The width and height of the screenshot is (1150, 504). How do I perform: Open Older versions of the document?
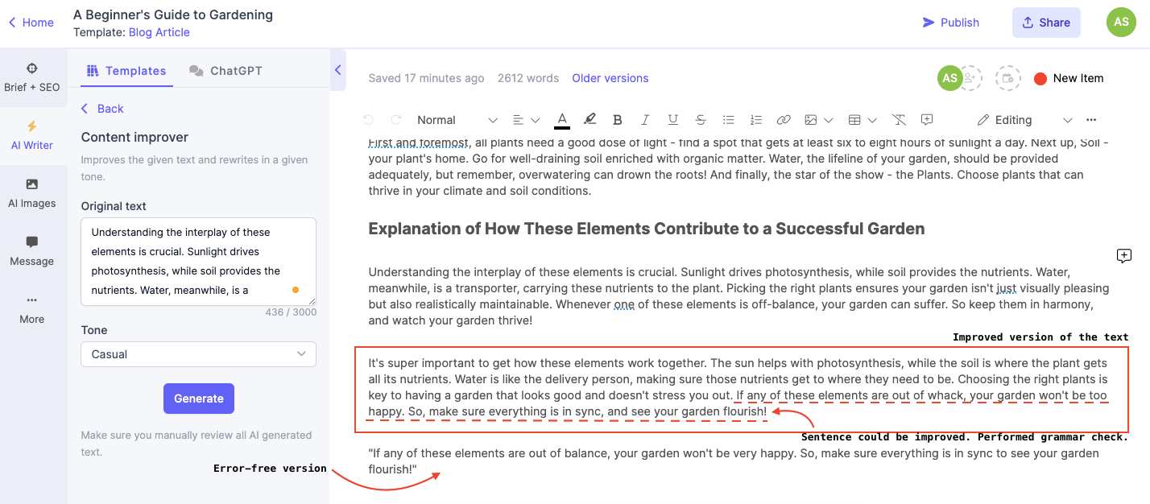point(610,78)
